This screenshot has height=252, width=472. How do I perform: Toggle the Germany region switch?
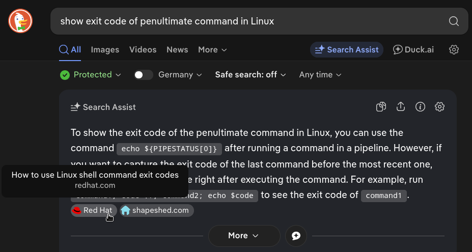144,75
